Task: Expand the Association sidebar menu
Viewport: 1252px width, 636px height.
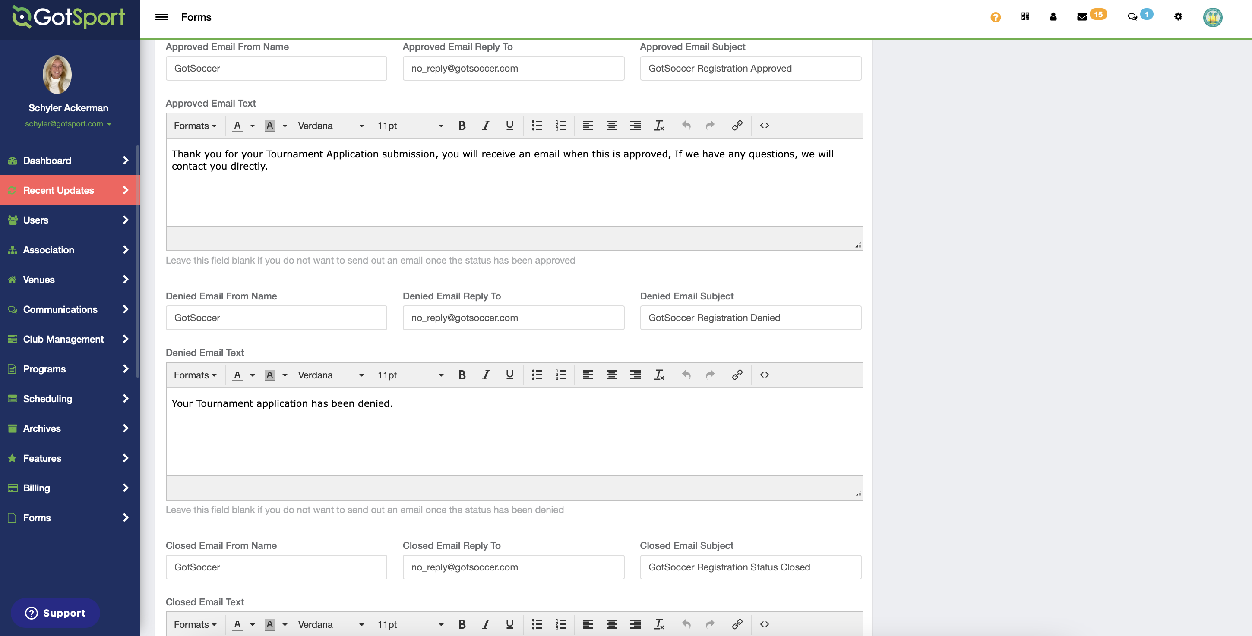Action: click(70, 250)
